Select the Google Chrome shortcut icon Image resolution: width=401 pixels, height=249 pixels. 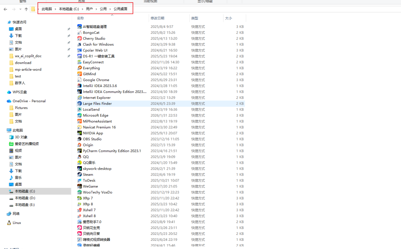click(79, 80)
